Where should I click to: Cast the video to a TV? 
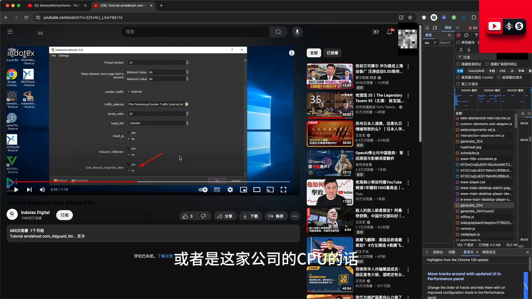coord(270,190)
